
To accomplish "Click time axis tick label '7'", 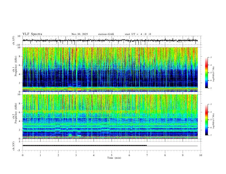I will pyautogui.click(x=147, y=155).
